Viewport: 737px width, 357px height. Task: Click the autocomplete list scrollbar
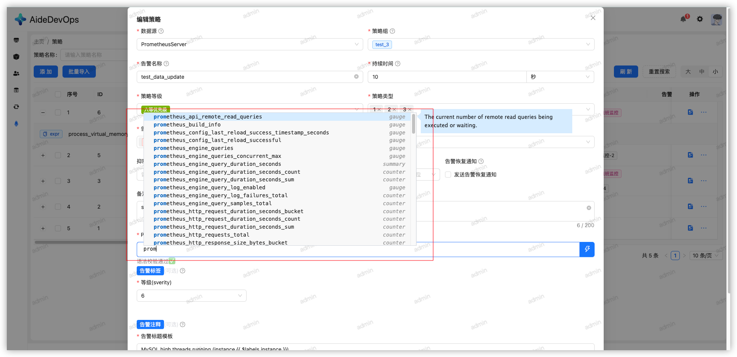click(x=414, y=124)
